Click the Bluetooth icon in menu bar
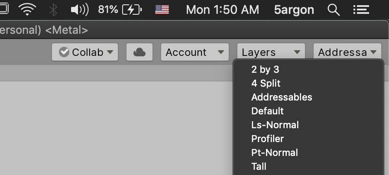The image size is (389, 175). click(53, 9)
